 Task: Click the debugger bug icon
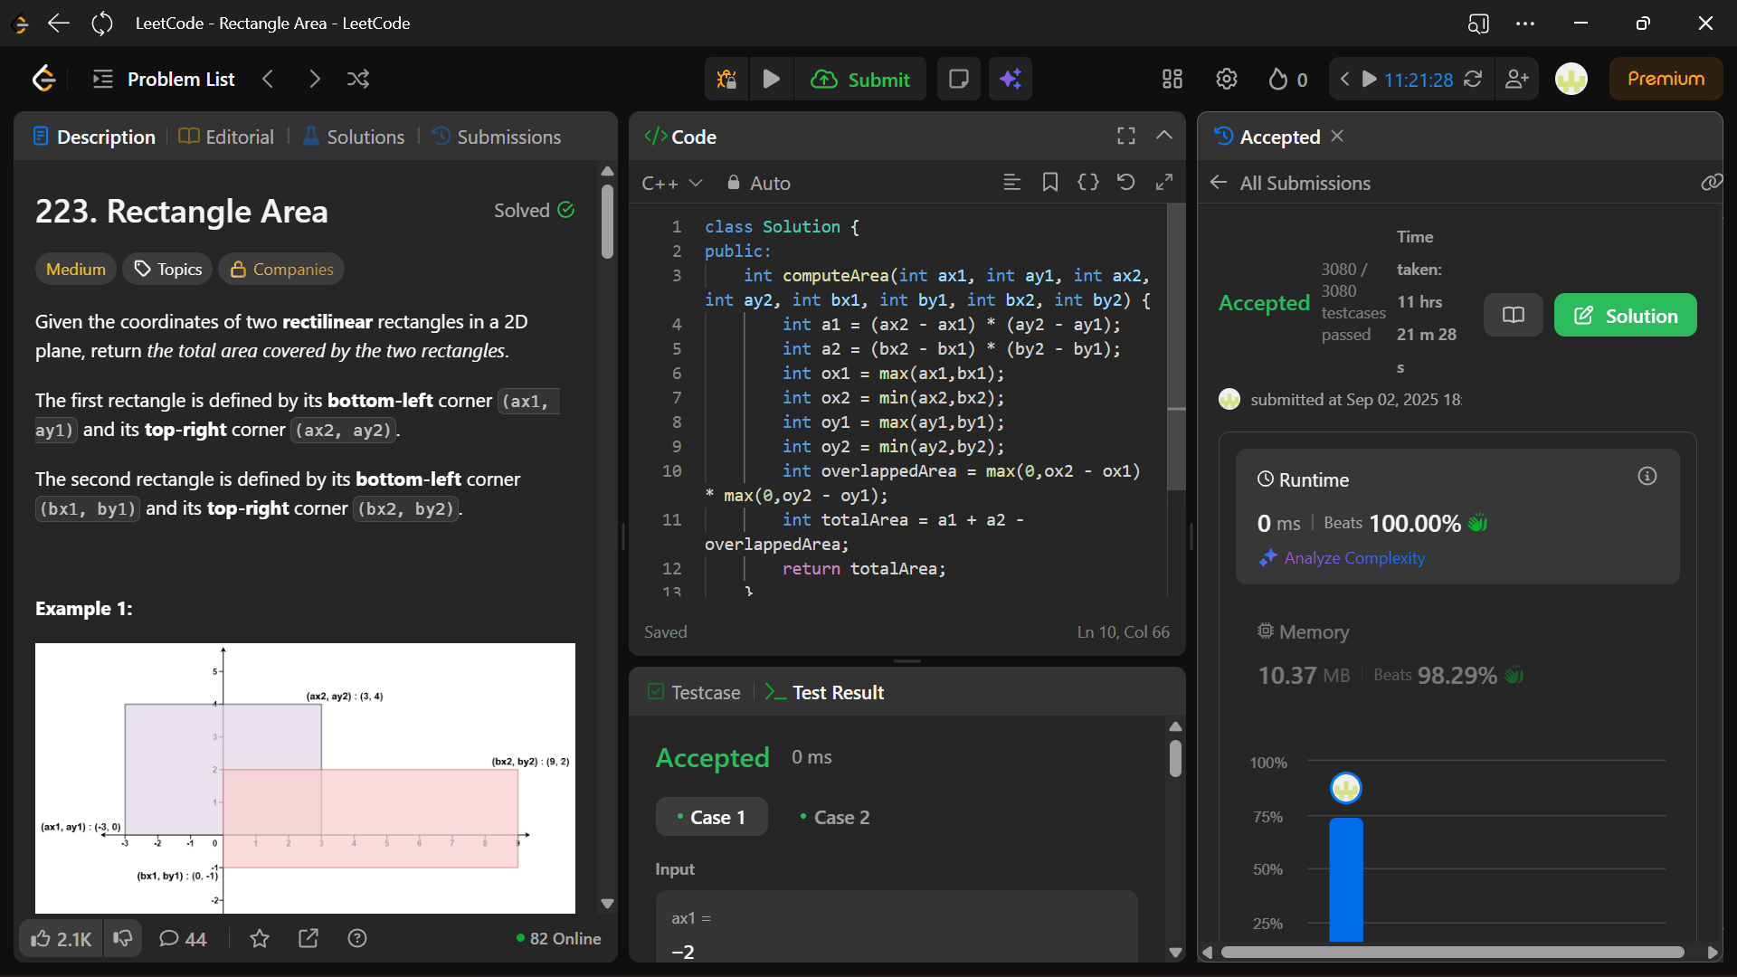[x=726, y=80]
